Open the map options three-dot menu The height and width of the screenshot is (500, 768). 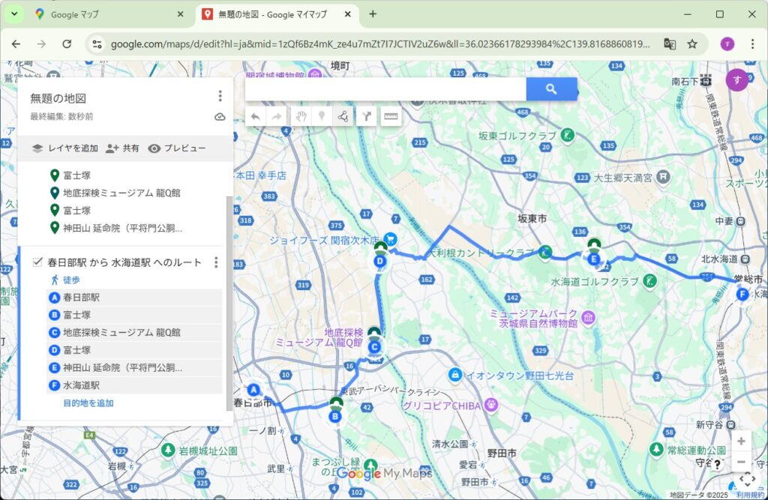click(220, 95)
